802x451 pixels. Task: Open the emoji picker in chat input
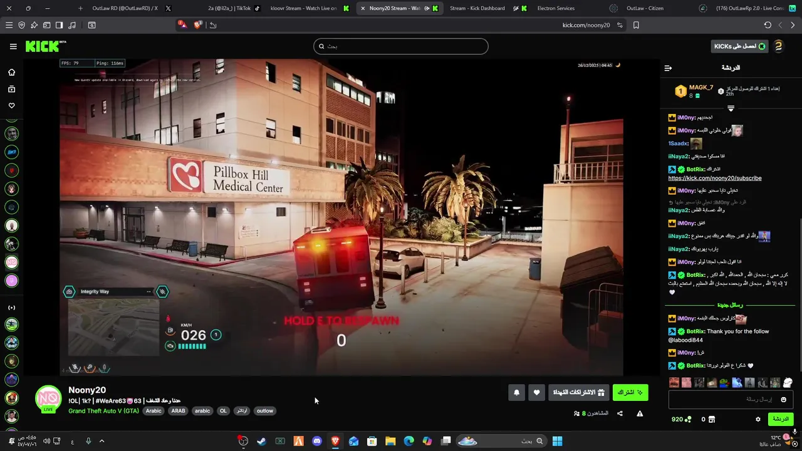coord(783,400)
